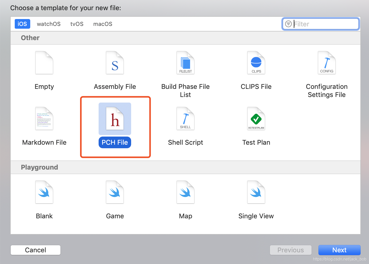This screenshot has width=369, height=264.
Task: Select the Test Plan template icon
Action: (x=256, y=119)
